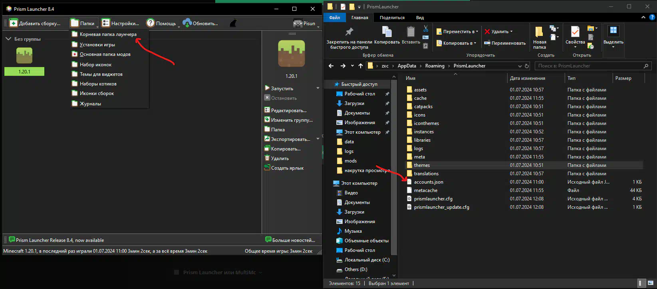The image size is (657, 289).
Task: Select Корневая папка лаунчера menu entry
Action: pos(109,34)
